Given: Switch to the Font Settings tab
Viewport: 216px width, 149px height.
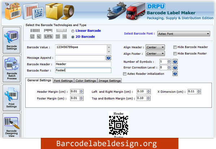Looking at the screenshot, I should click(63, 81).
